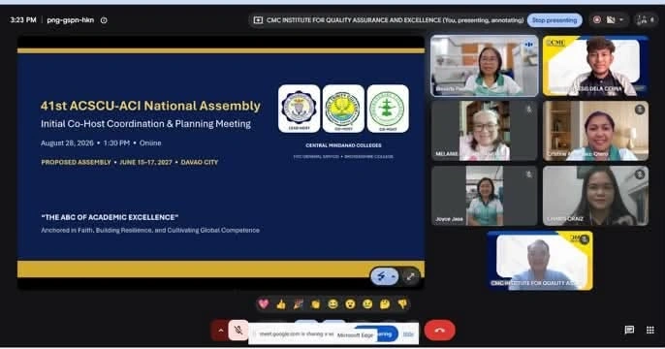Send the thinking face reaction
Viewport: 665px width, 349px height.
coord(385,303)
